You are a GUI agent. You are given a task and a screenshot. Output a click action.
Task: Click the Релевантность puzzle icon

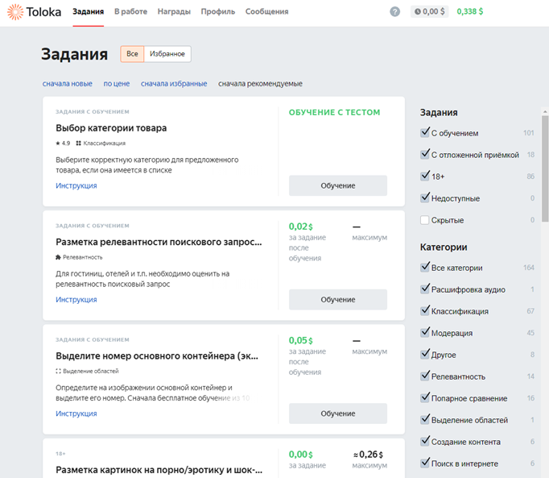point(58,257)
